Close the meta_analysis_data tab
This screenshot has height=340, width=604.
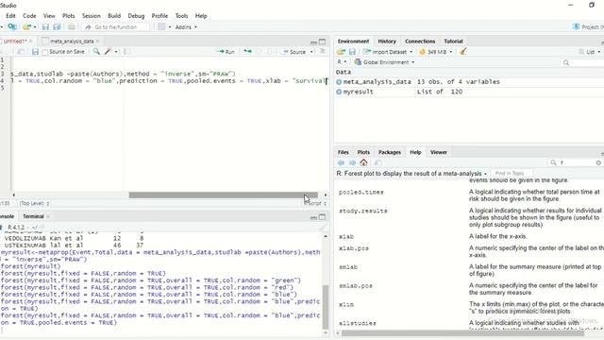[x=97, y=42]
